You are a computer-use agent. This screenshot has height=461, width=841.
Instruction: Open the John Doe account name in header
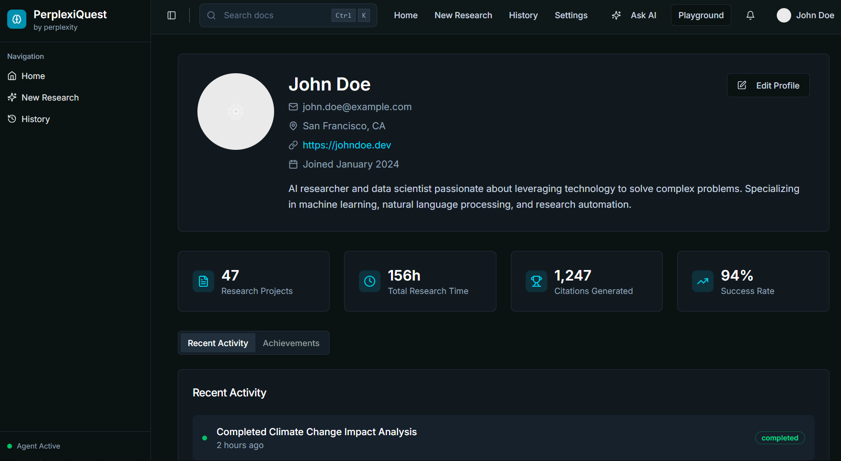(x=815, y=15)
